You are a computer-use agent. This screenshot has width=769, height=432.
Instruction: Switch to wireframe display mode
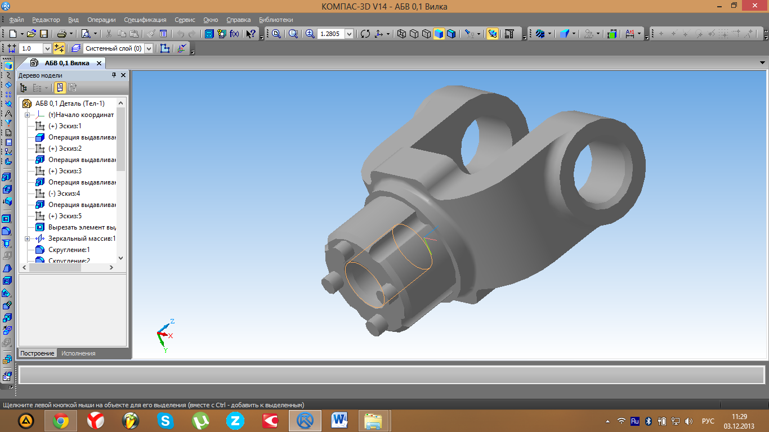[402, 34]
